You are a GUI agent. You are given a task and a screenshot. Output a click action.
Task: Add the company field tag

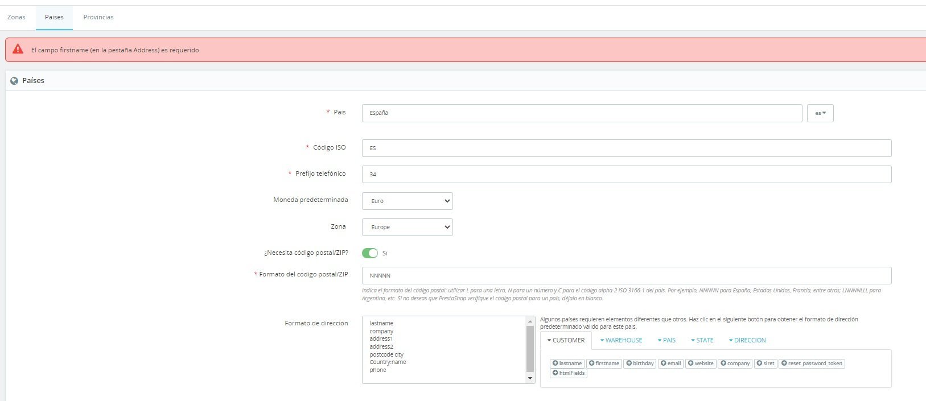[x=735, y=363]
